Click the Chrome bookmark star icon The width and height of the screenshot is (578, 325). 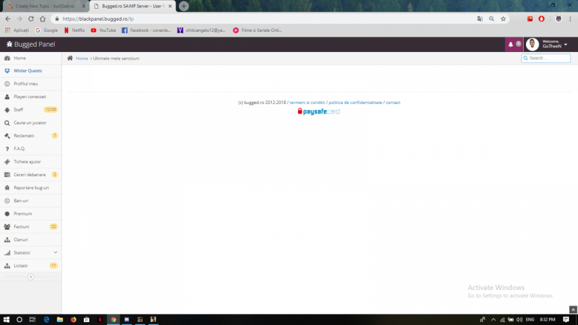tap(503, 18)
